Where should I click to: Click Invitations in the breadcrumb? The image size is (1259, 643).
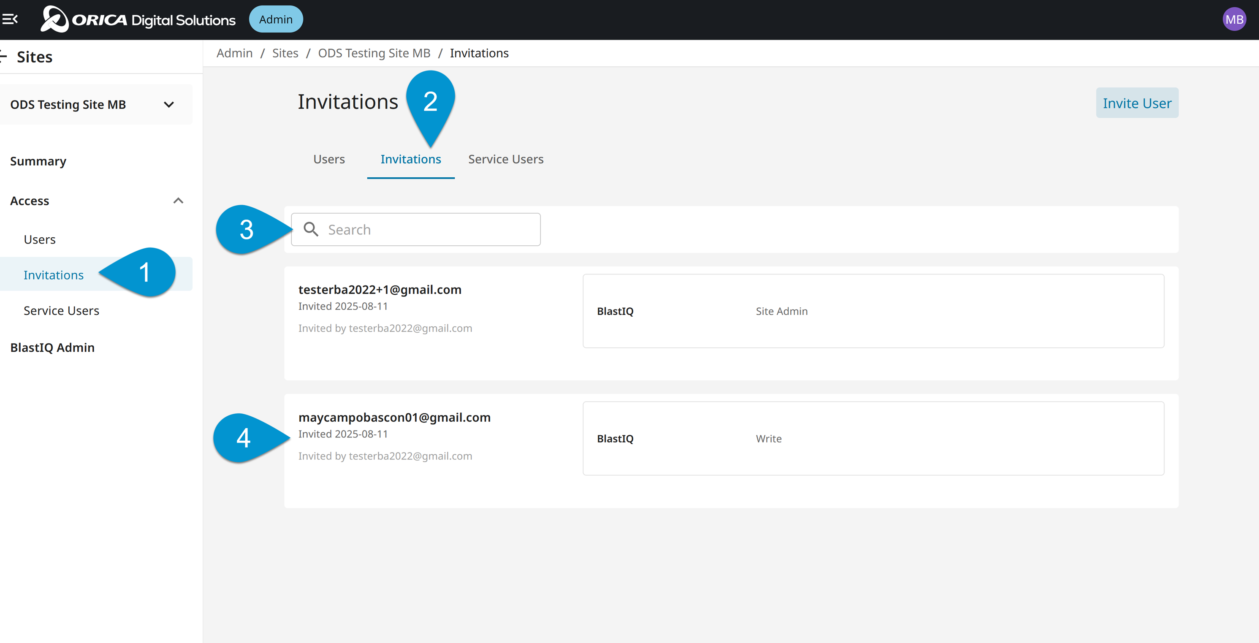[480, 53]
